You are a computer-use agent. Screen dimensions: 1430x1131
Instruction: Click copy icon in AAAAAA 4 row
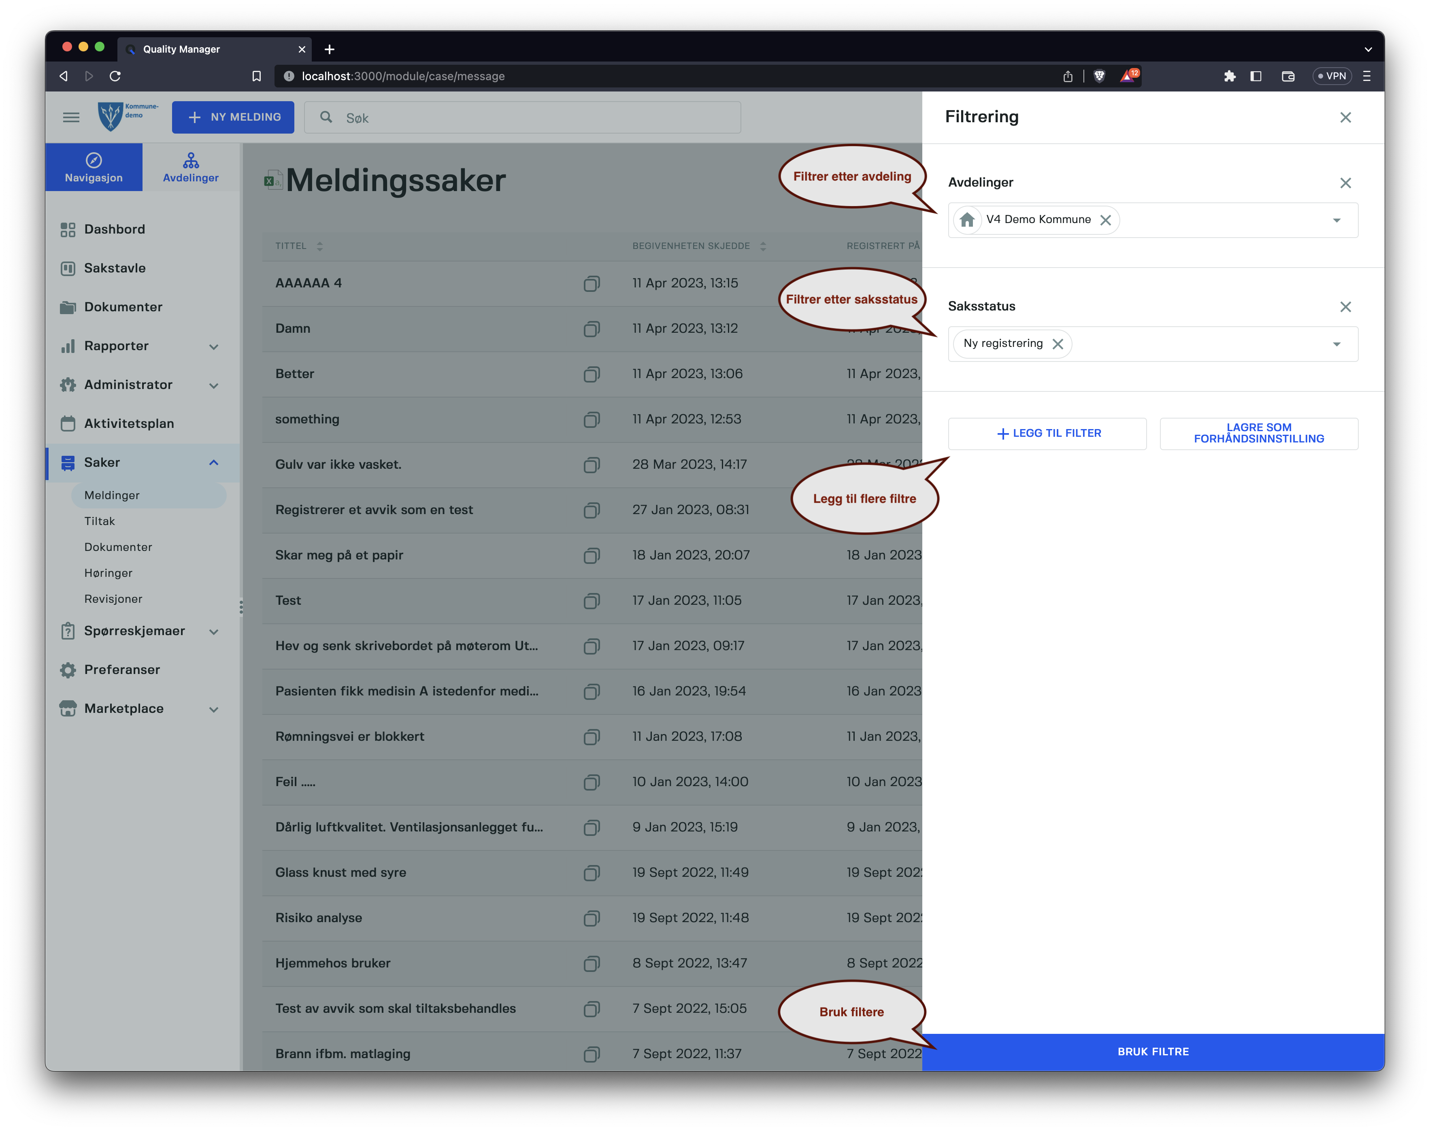coord(592,283)
